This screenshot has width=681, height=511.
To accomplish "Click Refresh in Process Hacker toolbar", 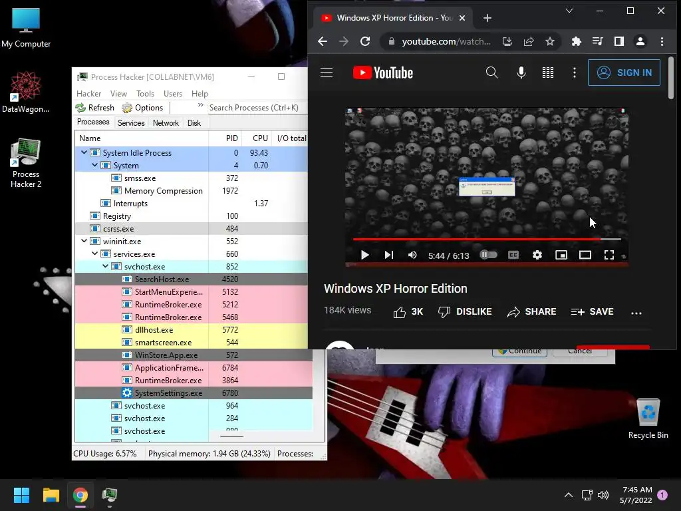I will point(94,108).
